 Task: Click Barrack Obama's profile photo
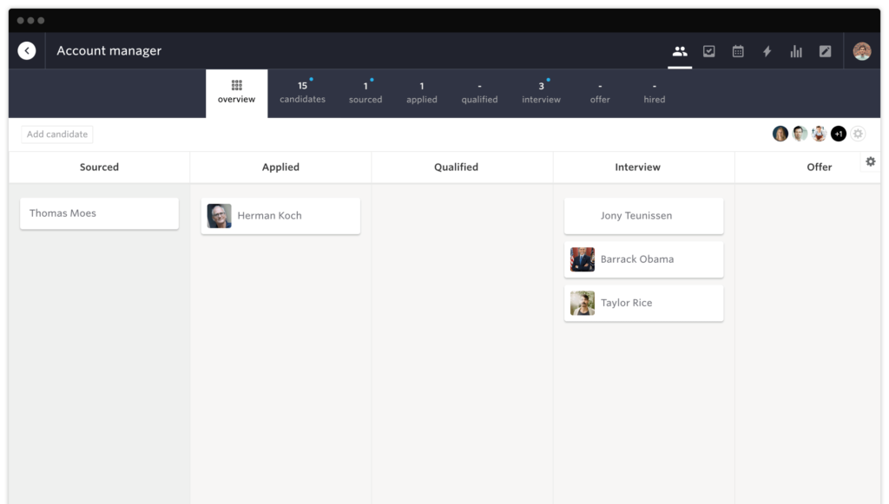[583, 259]
